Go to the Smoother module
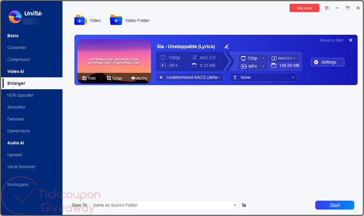 pos(16,107)
